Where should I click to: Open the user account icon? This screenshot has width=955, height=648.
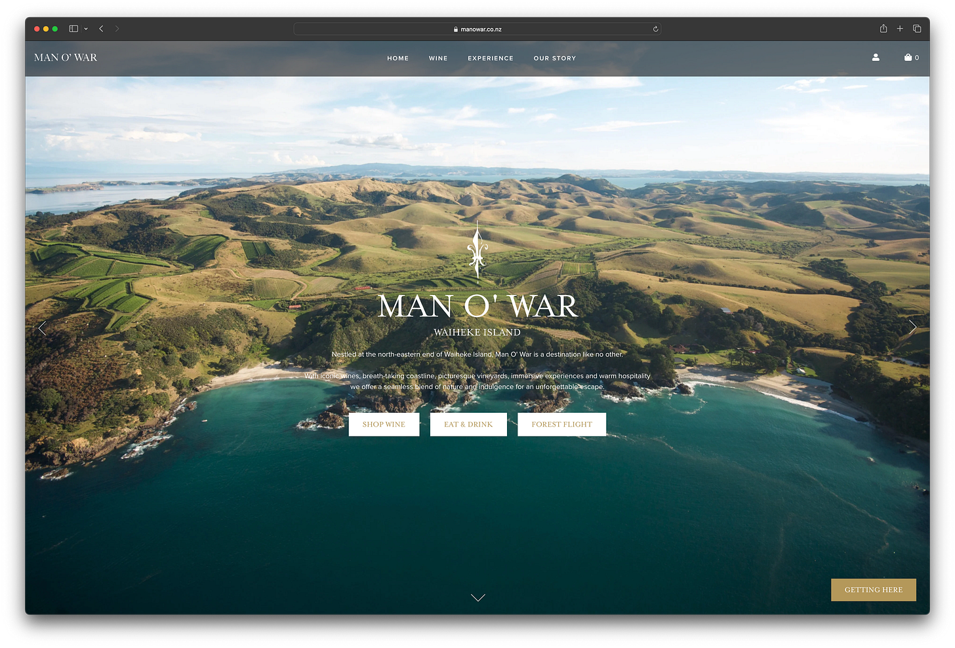click(x=876, y=58)
